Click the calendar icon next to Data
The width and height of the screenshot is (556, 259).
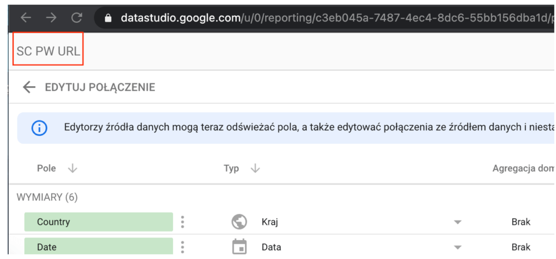(239, 247)
